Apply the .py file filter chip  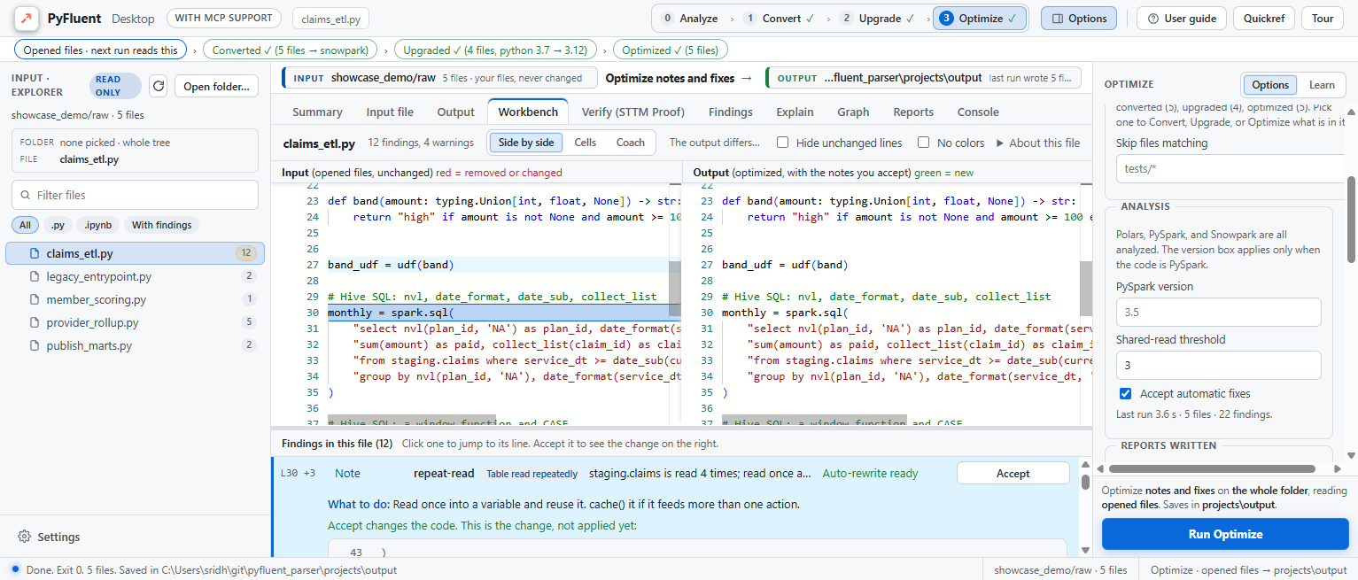point(58,225)
